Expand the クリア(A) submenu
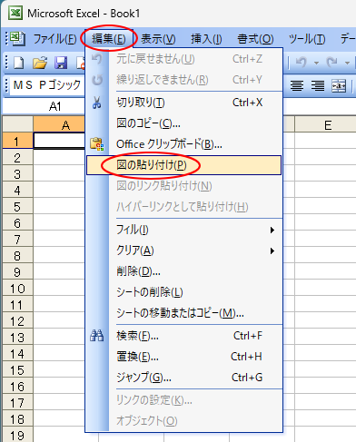The width and height of the screenshot is (356, 442). tap(183, 250)
